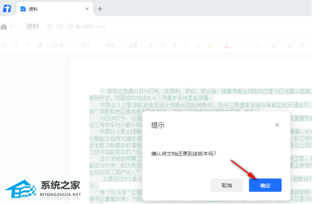
Task: Click the undo arrow icon
Action: pyautogui.click(x=5, y=45)
